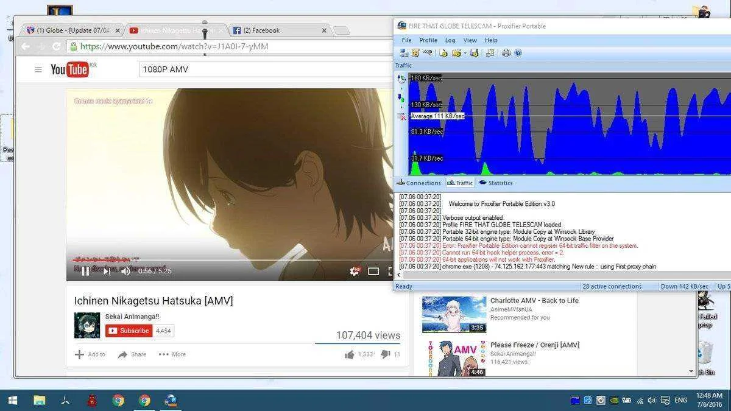Open File Explorer from the taskbar
The width and height of the screenshot is (731, 411).
(x=40, y=400)
